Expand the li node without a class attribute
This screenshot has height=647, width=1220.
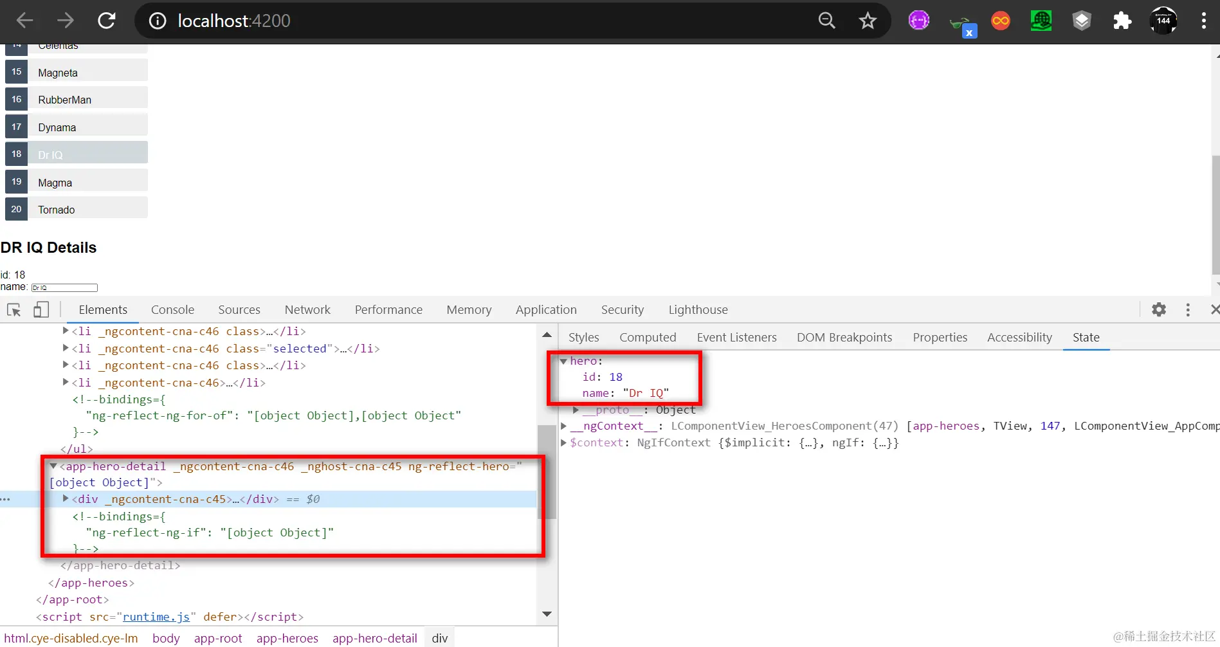[66, 382]
